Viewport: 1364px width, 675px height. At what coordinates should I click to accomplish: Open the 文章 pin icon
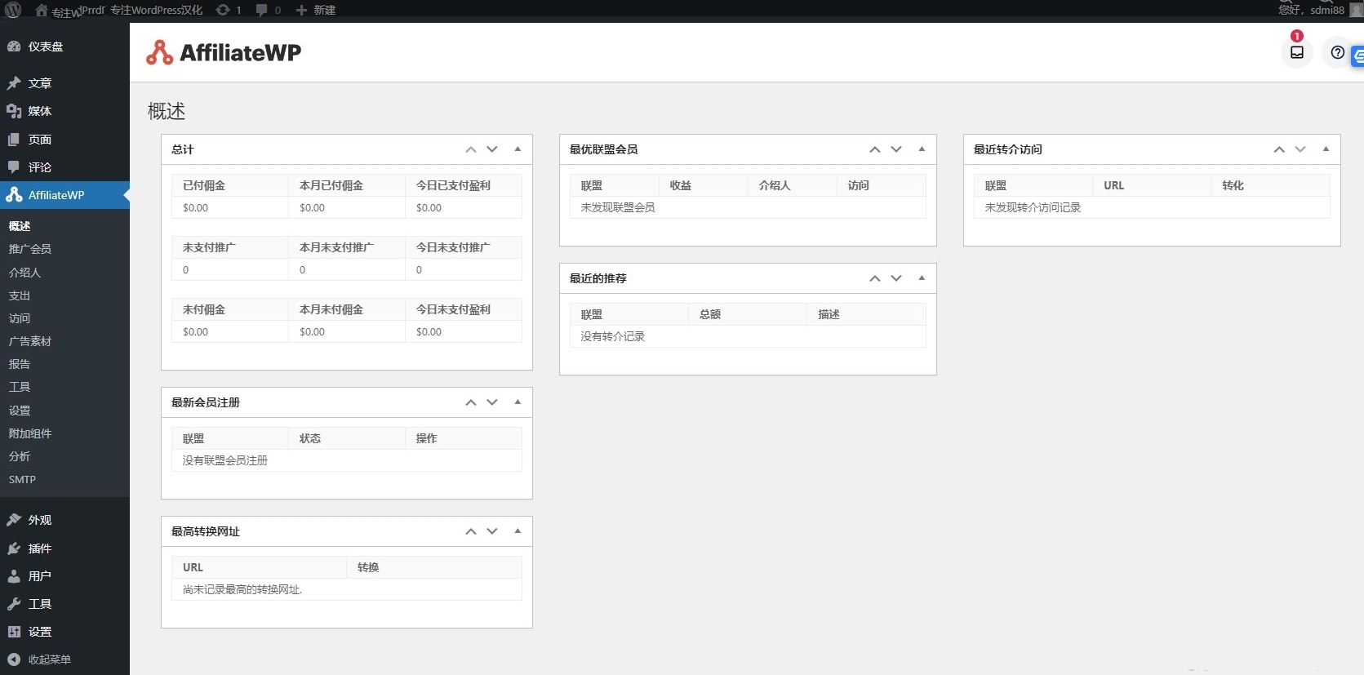click(x=14, y=83)
